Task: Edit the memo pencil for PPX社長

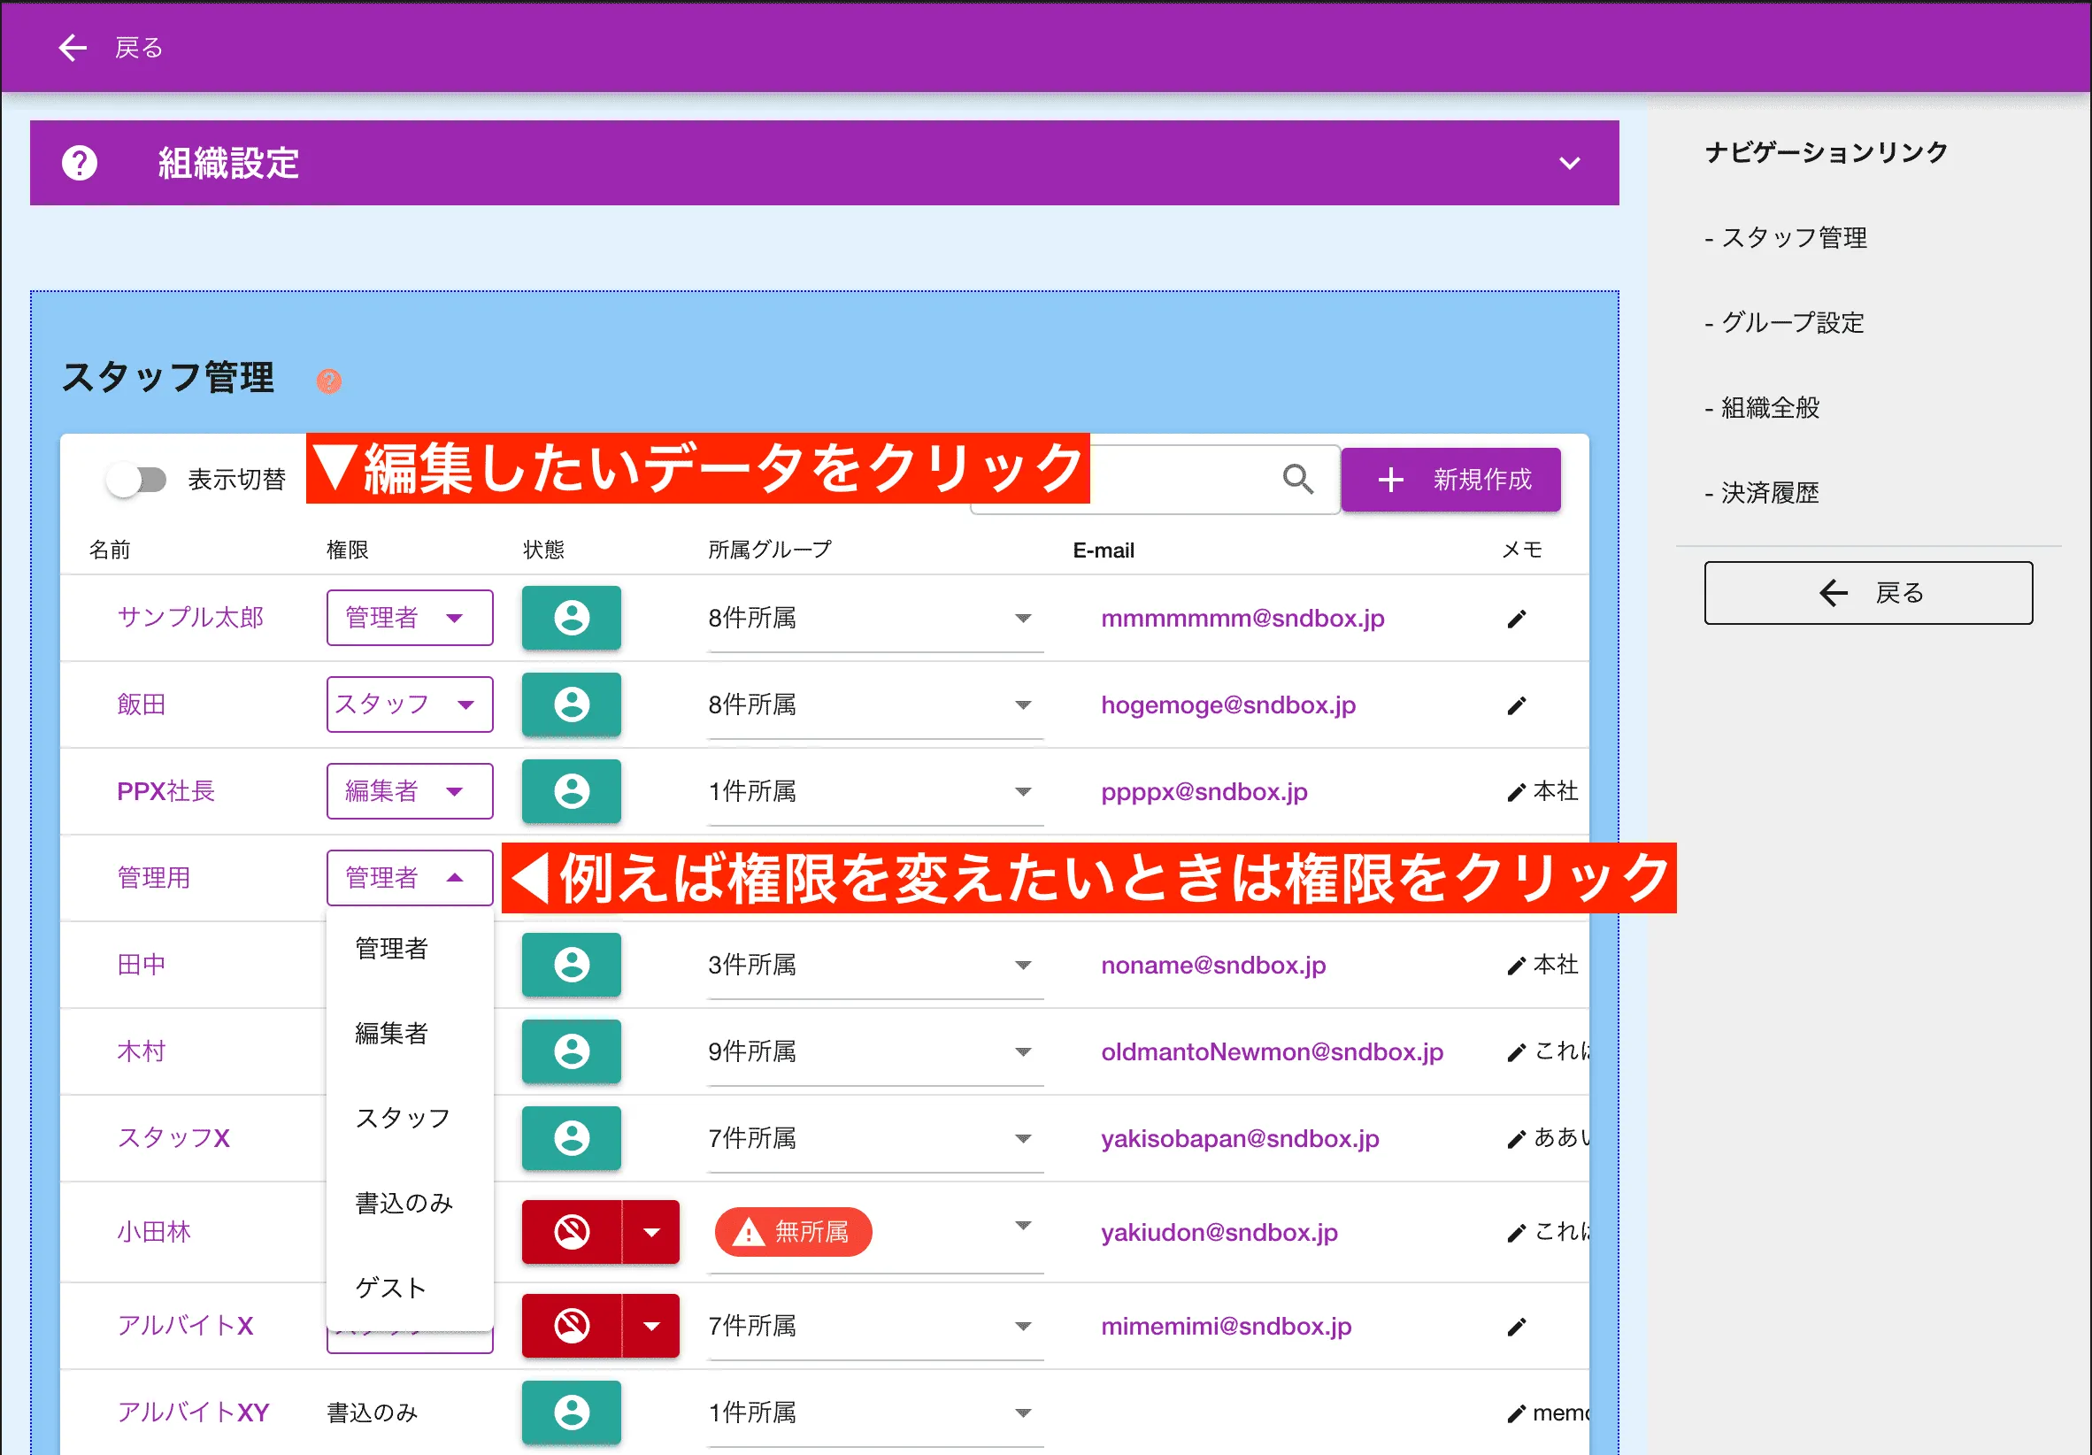Action: tap(1515, 791)
